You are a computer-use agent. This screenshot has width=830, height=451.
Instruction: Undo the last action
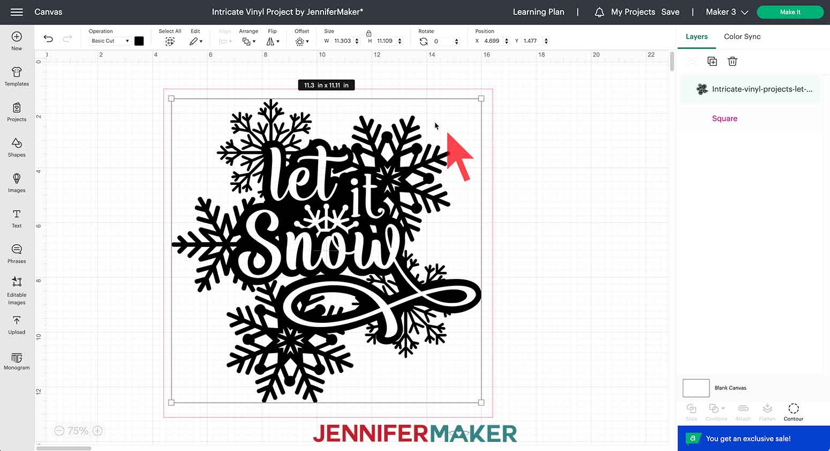[48, 38]
